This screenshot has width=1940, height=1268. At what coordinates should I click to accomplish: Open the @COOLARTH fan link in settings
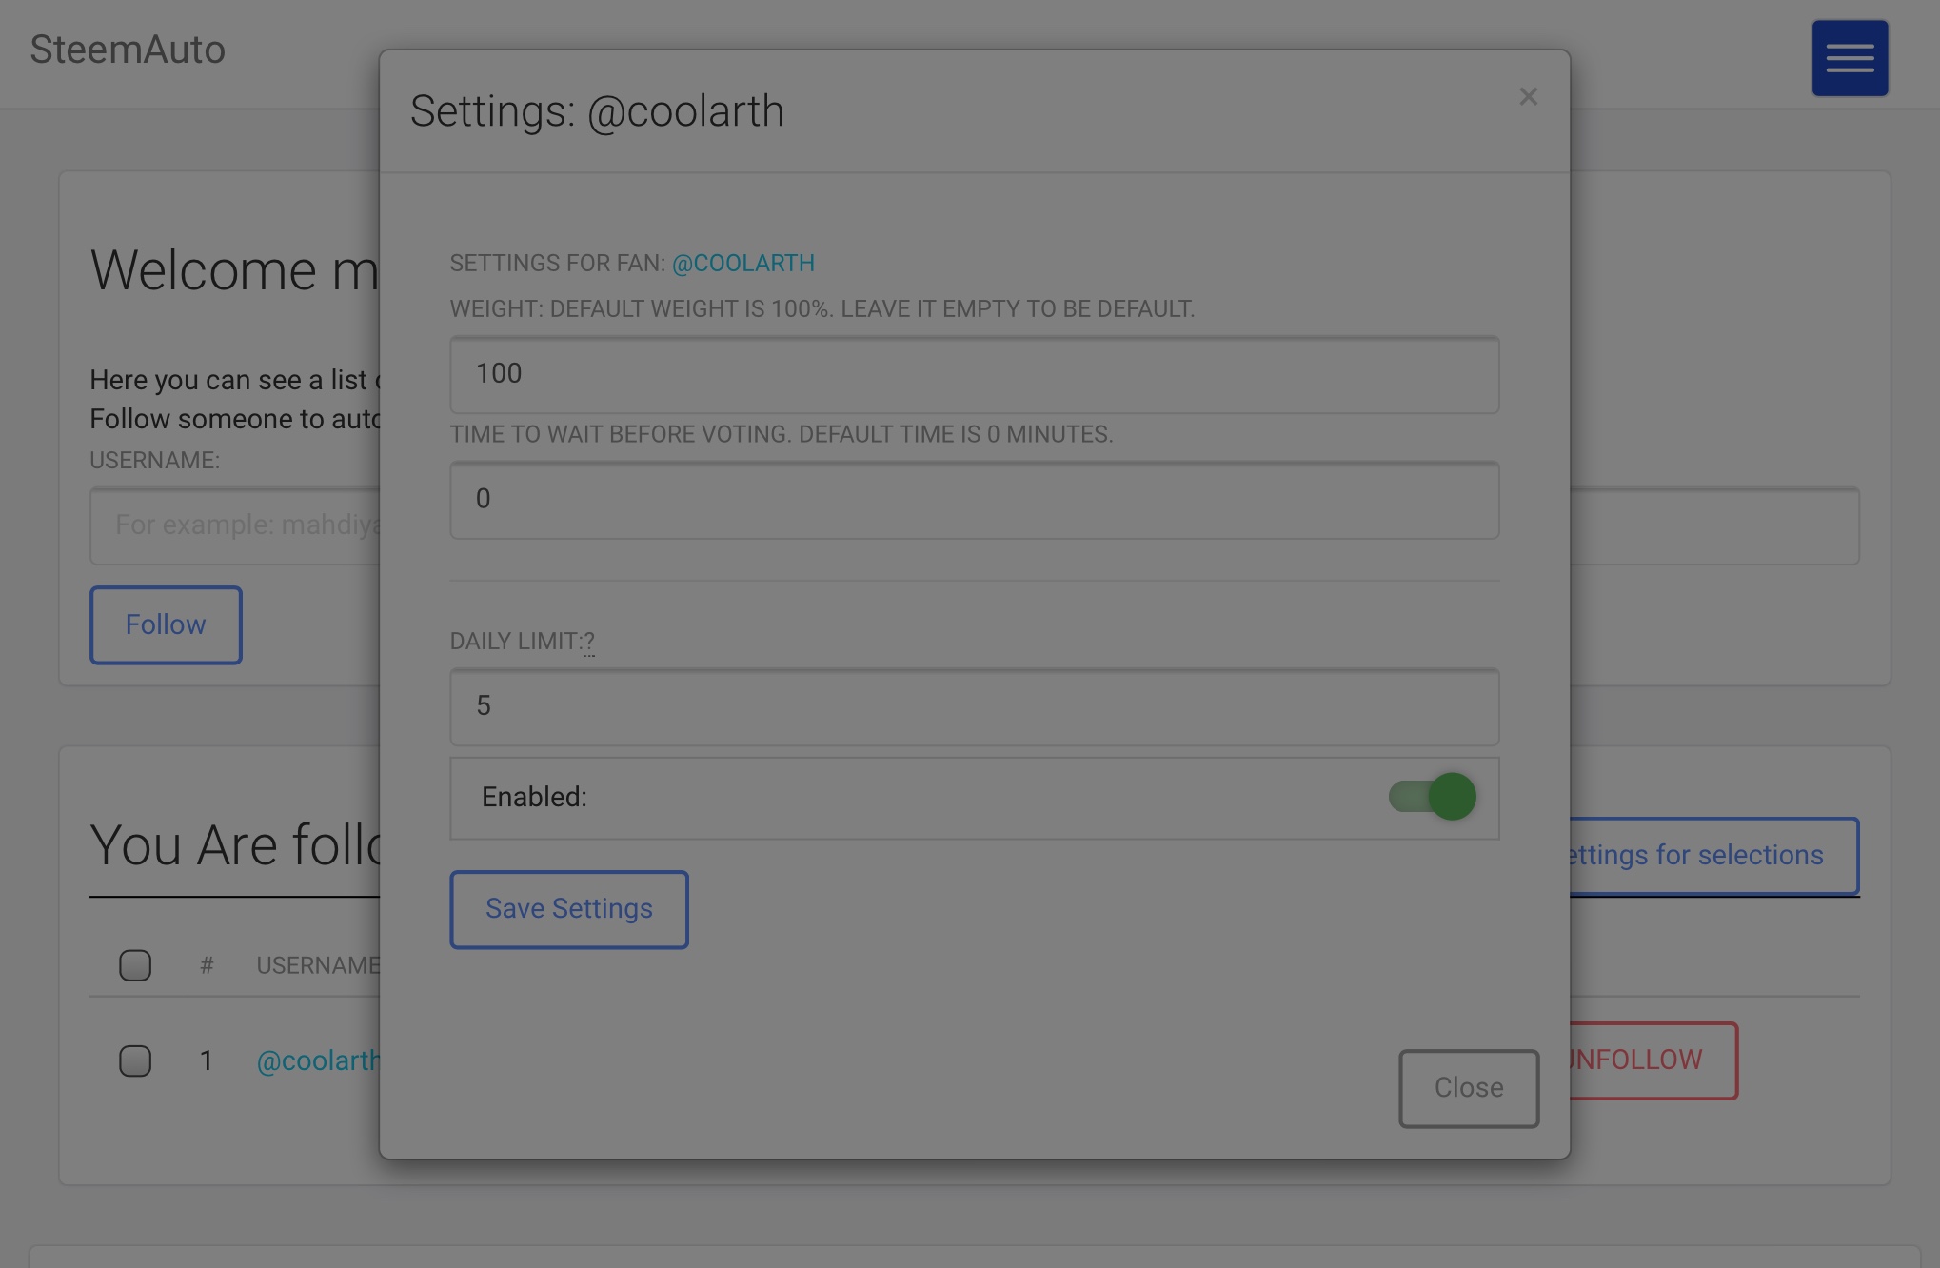tap(742, 264)
